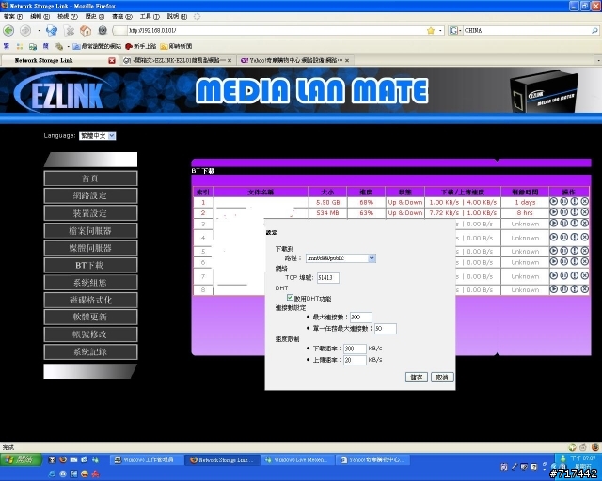This screenshot has height=481, width=602.
Task: Start the torrent in row 6
Action: click(554, 261)
